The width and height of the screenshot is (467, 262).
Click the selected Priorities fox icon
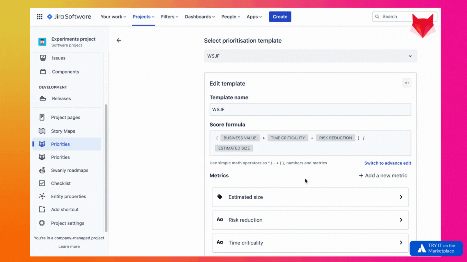click(x=42, y=144)
